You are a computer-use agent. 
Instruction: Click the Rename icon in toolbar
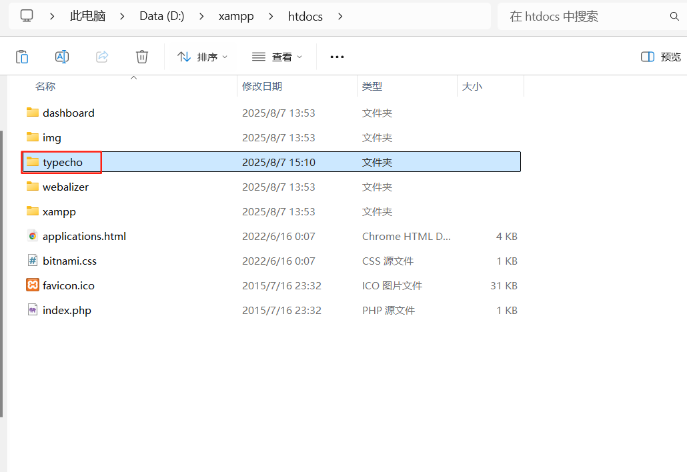(62, 57)
